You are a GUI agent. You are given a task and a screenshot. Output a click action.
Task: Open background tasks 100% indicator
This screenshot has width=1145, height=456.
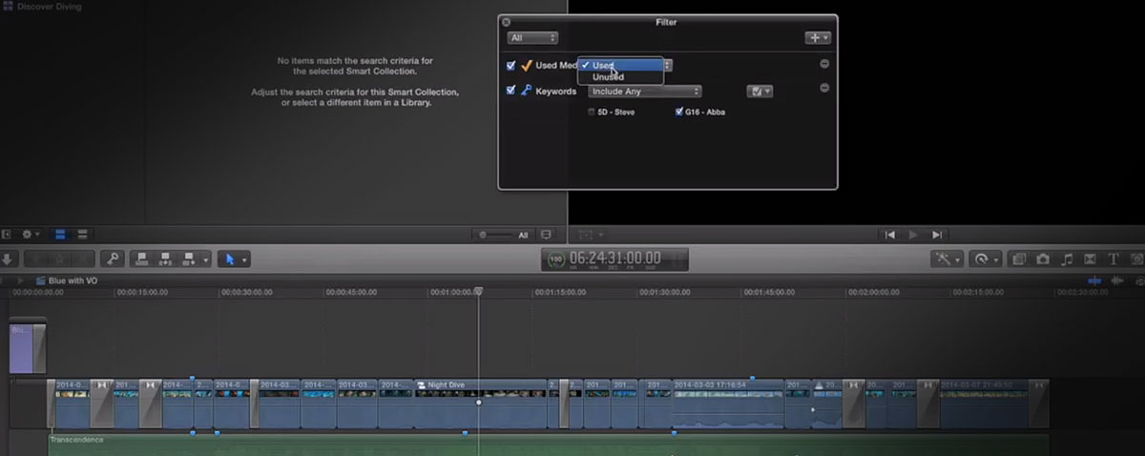coord(555,259)
